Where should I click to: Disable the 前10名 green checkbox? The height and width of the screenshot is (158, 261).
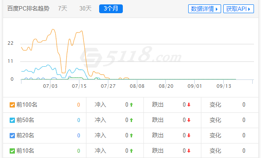12,151
